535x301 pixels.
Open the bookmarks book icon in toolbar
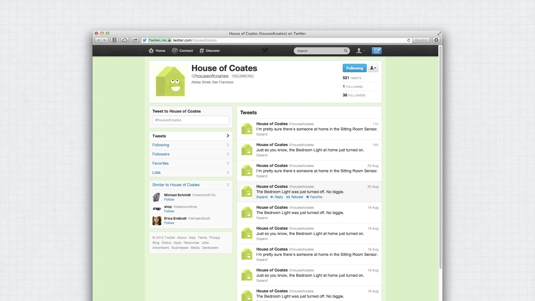coord(115,40)
